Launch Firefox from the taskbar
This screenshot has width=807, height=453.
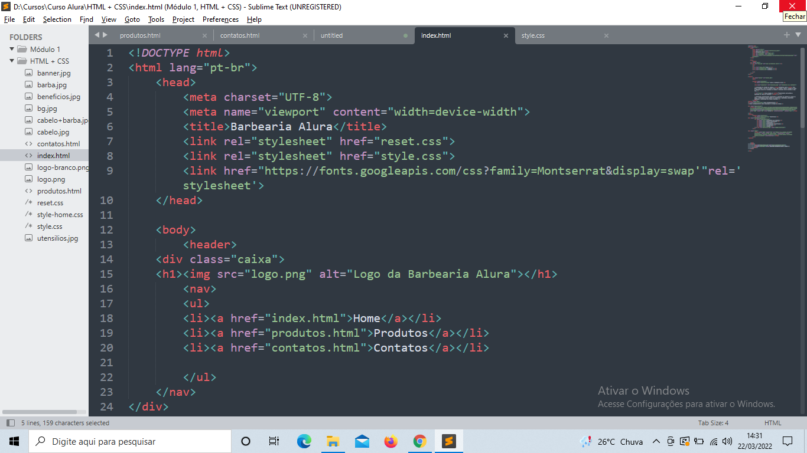point(391,441)
